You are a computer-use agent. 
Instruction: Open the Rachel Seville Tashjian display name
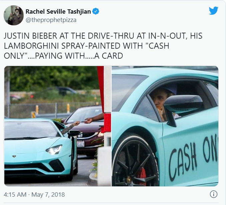click(58, 12)
